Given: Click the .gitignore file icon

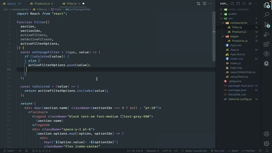Looking at the screenshot, I should (225, 81).
